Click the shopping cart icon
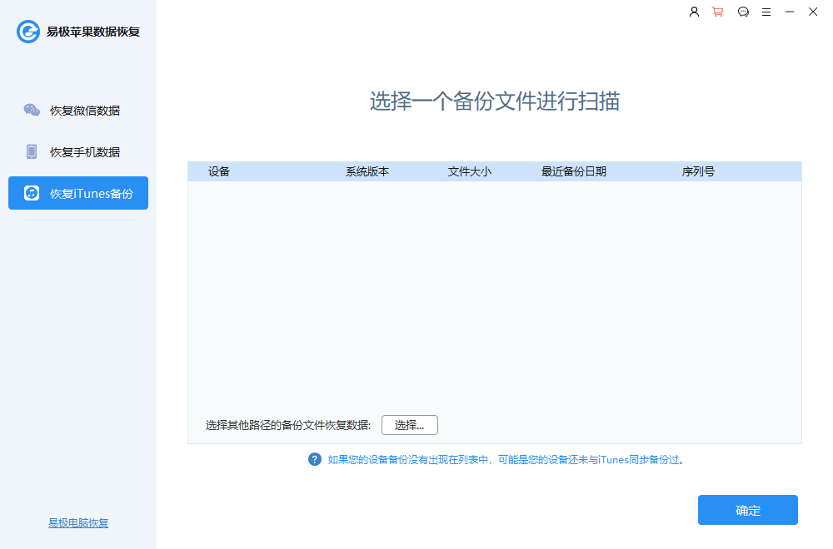 coord(718,12)
